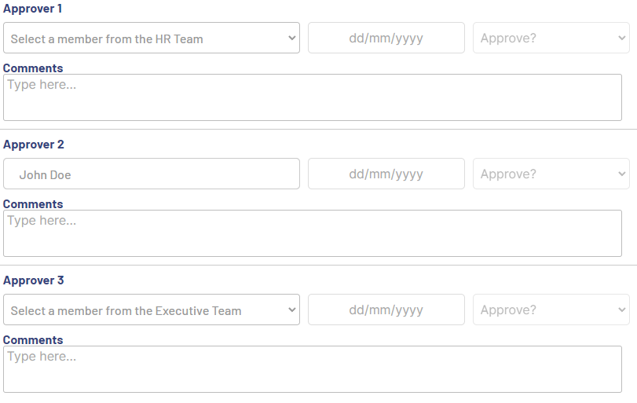
Task: Open the HR Team member dropdown
Action: point(151,38)
